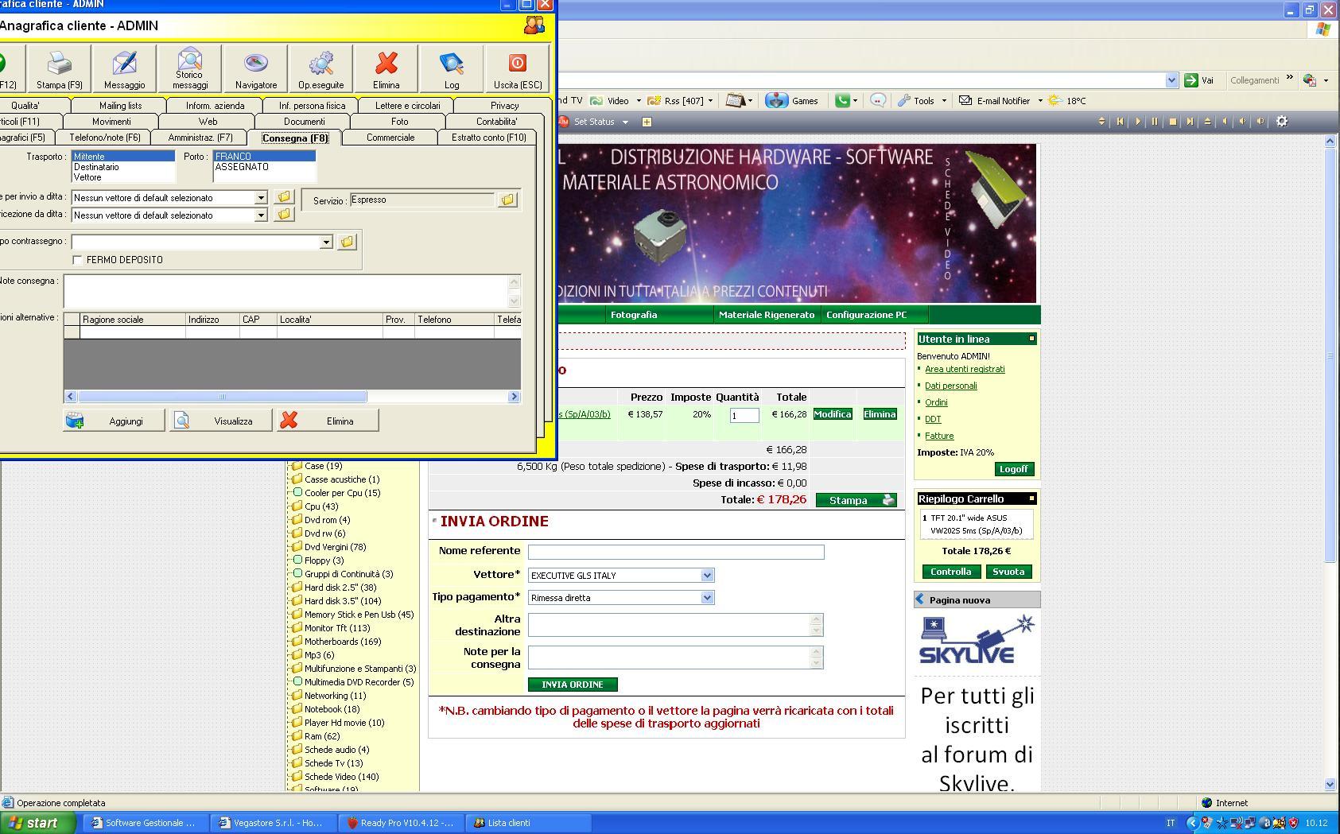Click the INVIA ORDINE button
The height and width of the screenshot is (834, 1340).
click(x=573, y=685)
